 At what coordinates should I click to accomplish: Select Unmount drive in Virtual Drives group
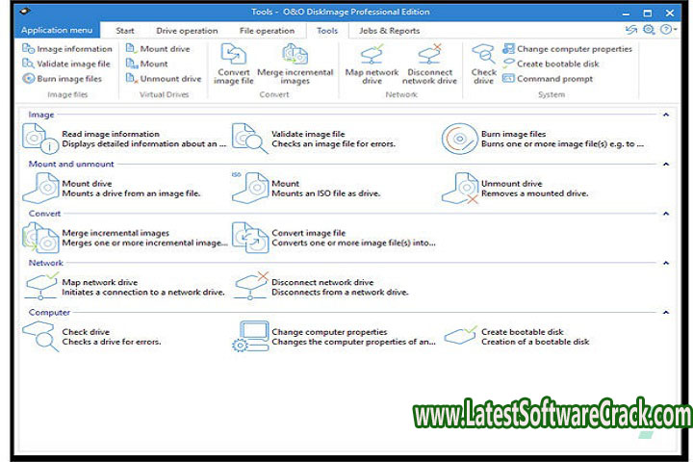coord(164,79)
